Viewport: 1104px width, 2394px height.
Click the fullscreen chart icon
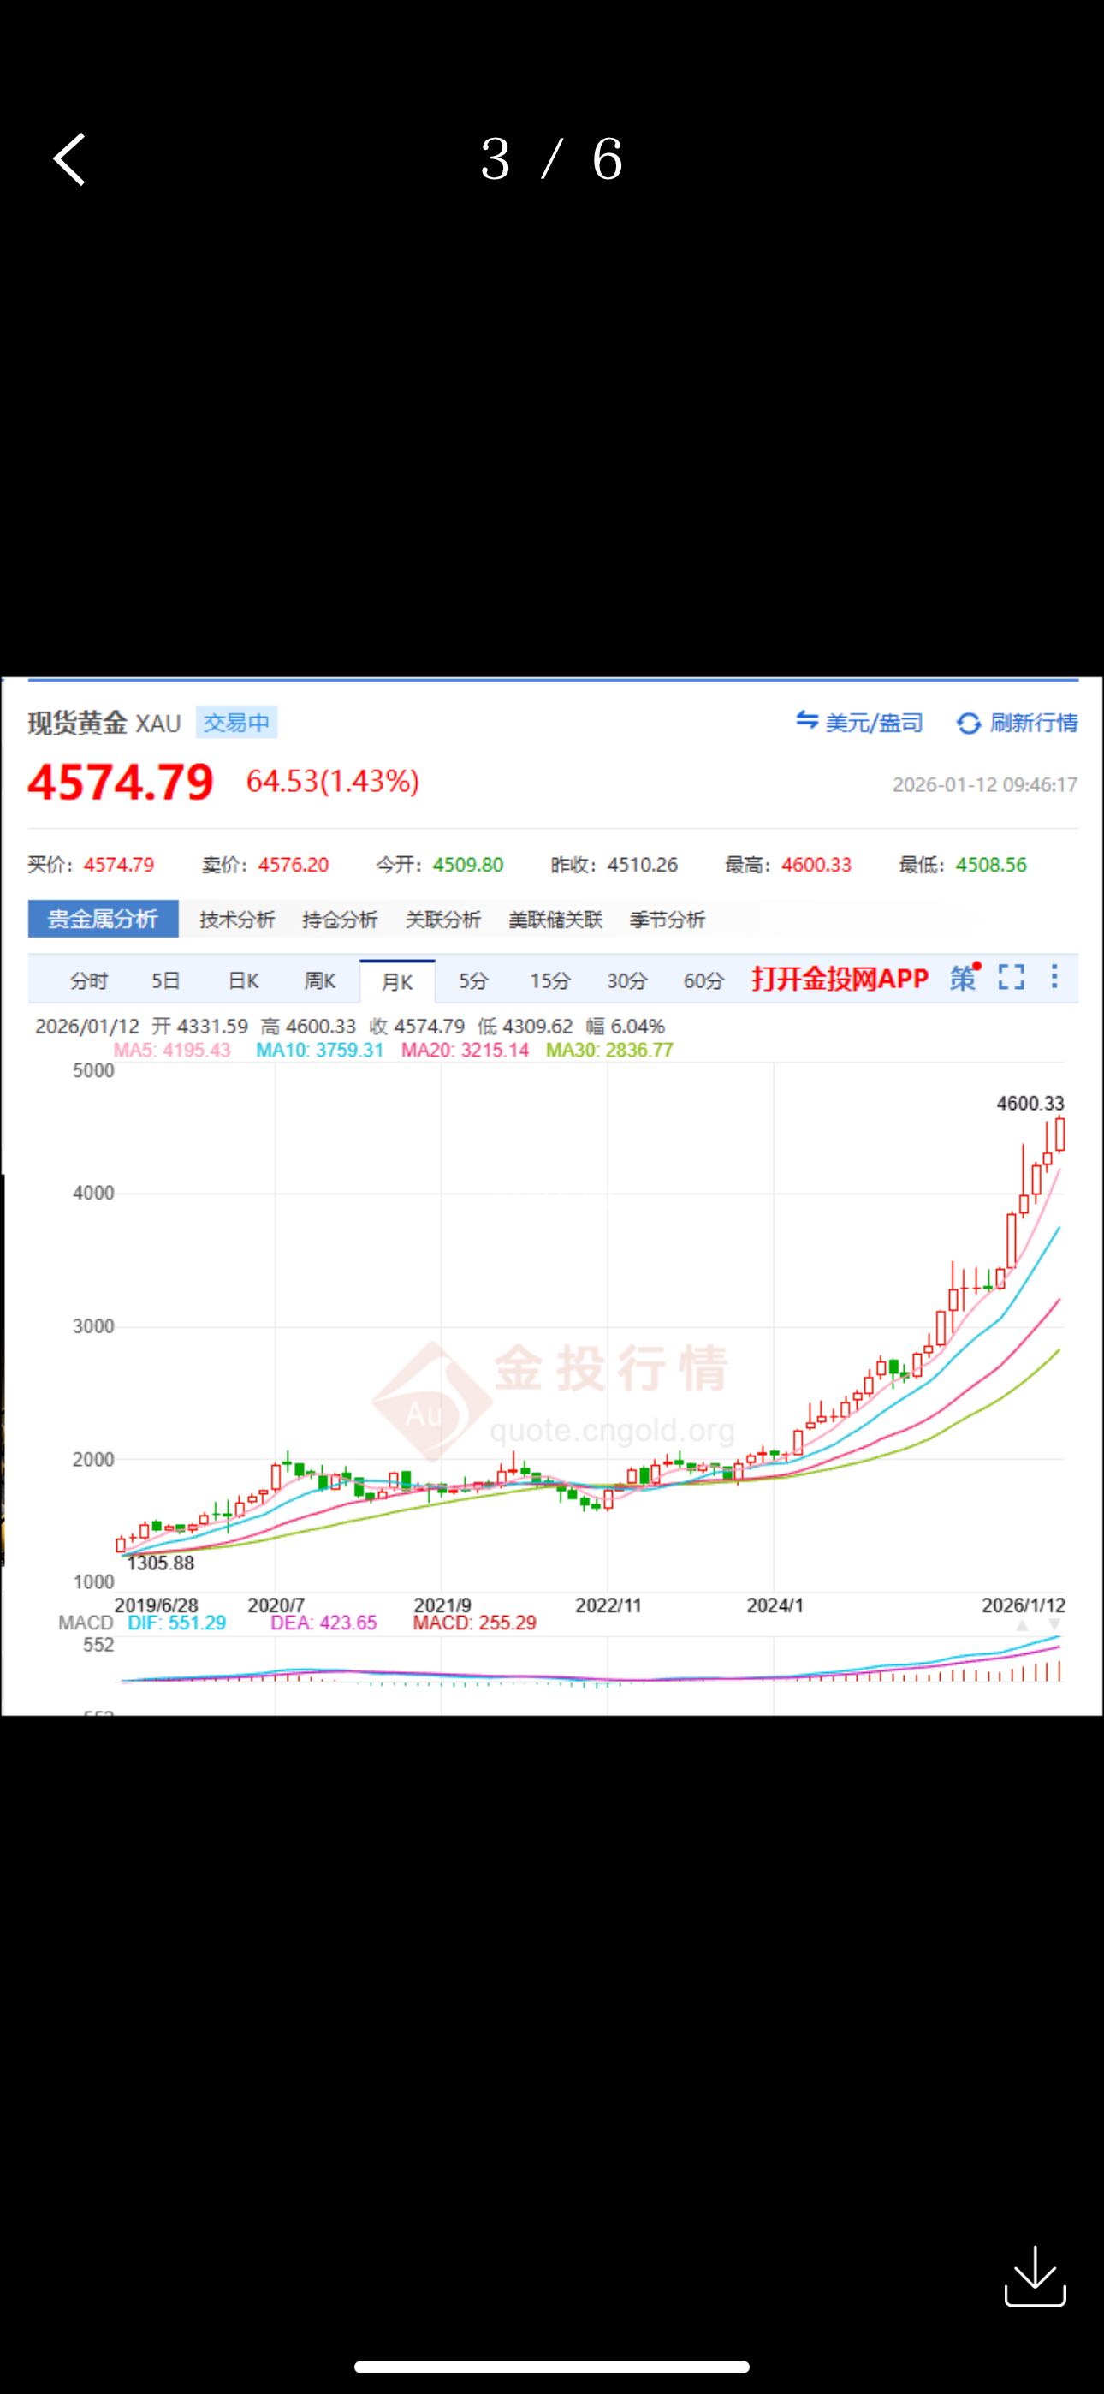(1011, 977)
